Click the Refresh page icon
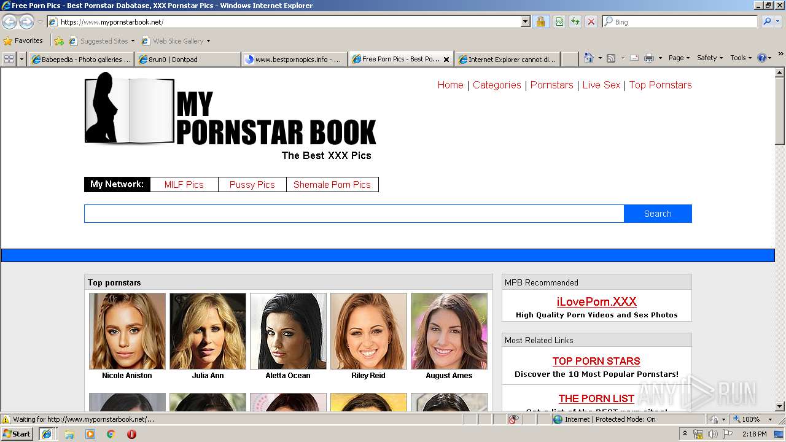The height and width of the screenshot is (442, 786). click(575, 22)
